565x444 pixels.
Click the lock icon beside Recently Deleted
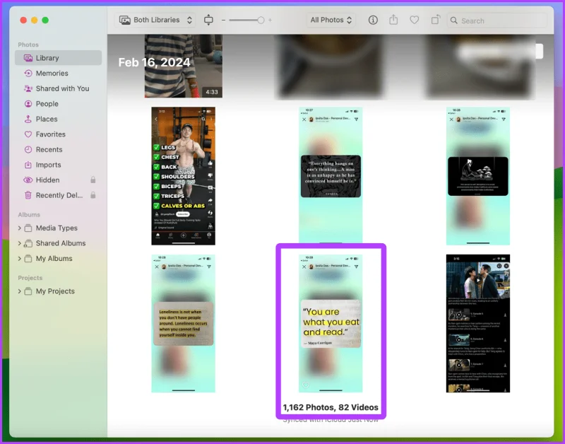pos(93,195)
